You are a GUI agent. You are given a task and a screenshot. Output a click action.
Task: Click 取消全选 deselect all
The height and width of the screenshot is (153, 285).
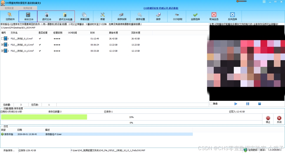pyautogui.click(x=214, y=17)
